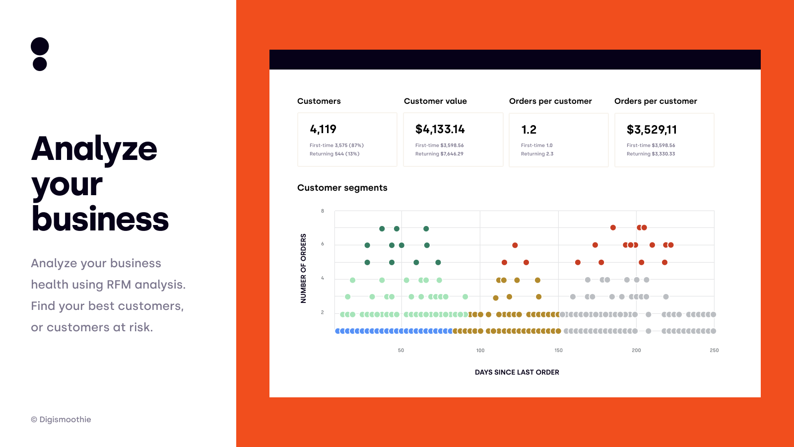Click the RFM analysis description paragraph
Image resolution: width=794 pixels, height=447 pixels.
(x=108, y=295)
